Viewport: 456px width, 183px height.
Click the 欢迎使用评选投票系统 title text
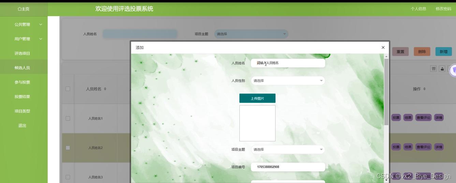[124, 9]
